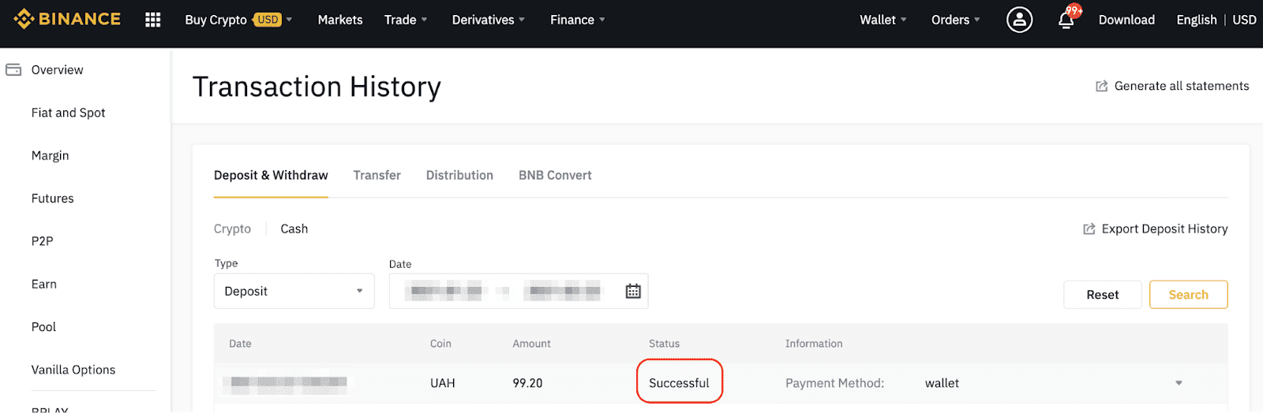The width and height of the screenshot is (1263, 413).
Task: Click the Information column header
Action: tap(814, 344)
